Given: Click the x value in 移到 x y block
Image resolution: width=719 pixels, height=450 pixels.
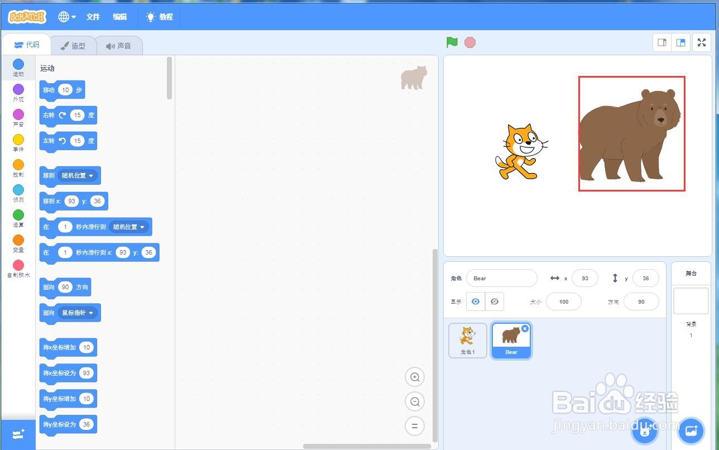Looking at the screenshot, I should (71, 201).
